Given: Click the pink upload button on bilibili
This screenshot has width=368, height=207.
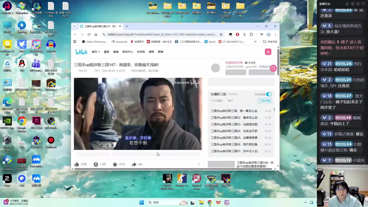Looking at the screenshot, I should click(x=268, y=52).
